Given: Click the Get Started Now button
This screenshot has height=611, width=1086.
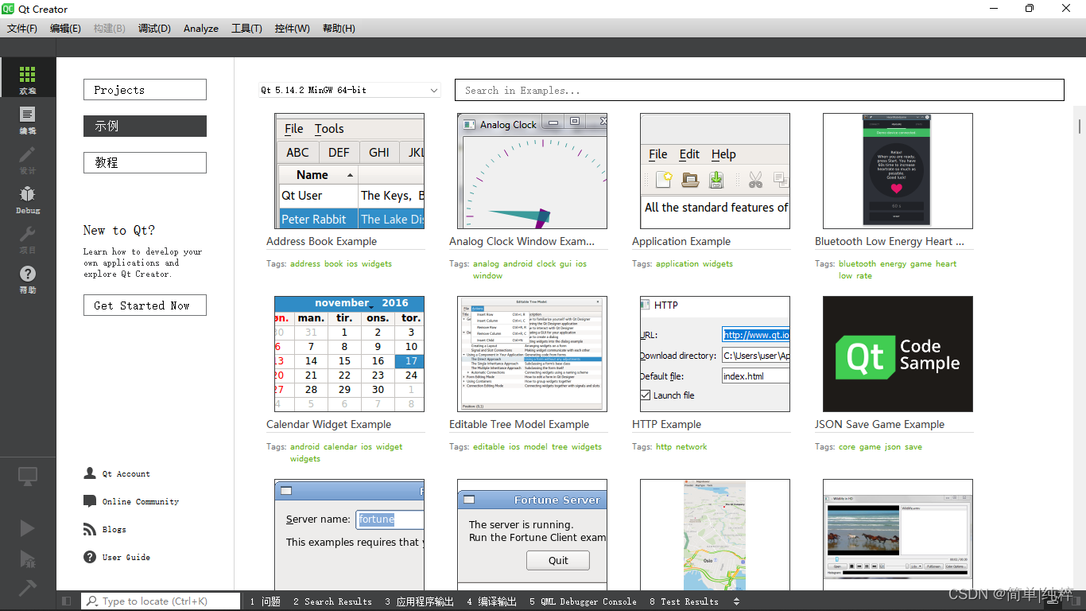Looking at the screenshot, I should (x=145, y=305).
